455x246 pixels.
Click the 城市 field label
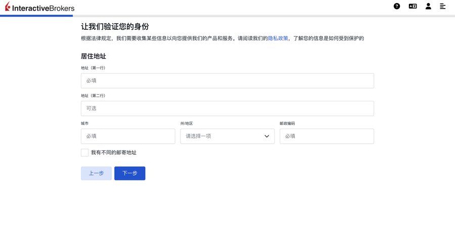click(85, 124)
